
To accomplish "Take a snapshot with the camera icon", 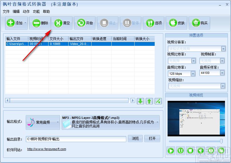I will 211,151.
